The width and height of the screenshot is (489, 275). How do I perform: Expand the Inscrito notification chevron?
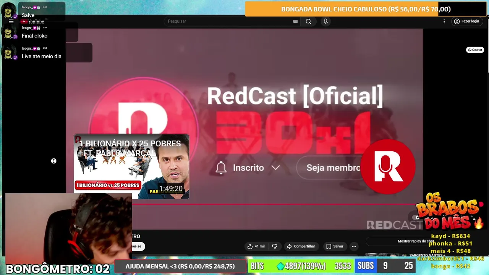(275, 168)
